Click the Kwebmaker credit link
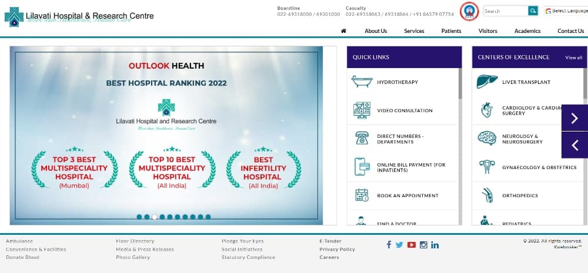The image size is (588, 273). pyautogui.click(x=568, y=247)
